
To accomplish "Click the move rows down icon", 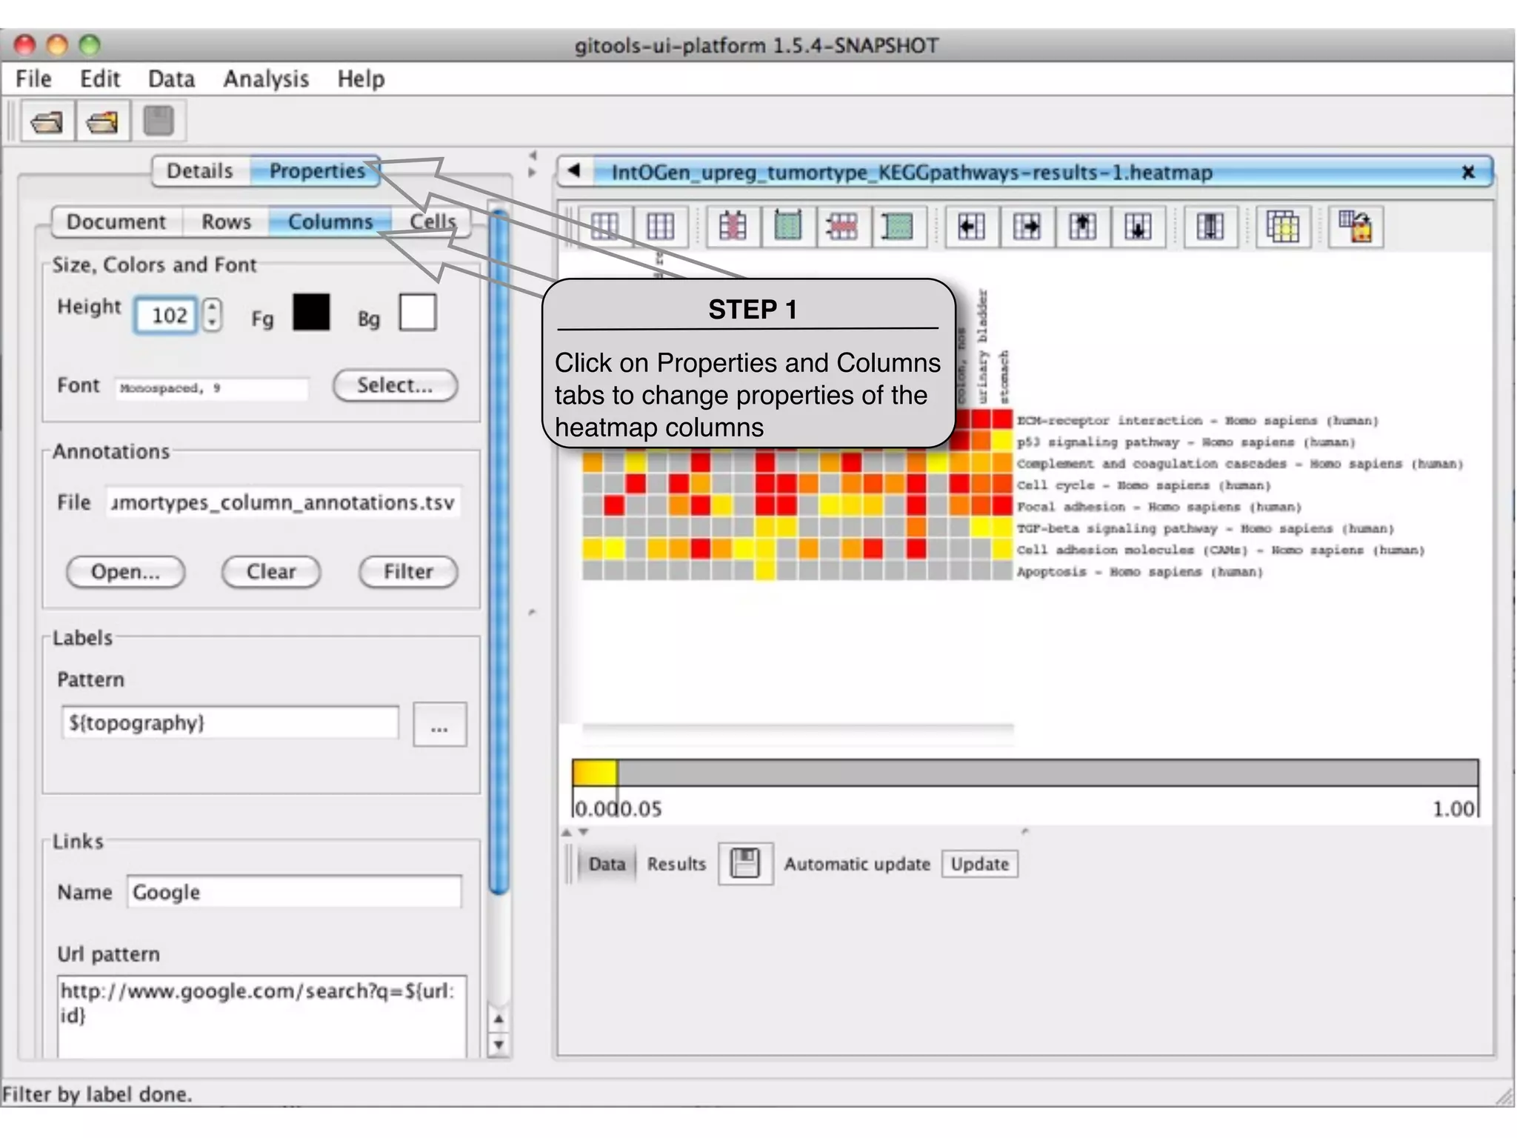I will [1138, 226].
